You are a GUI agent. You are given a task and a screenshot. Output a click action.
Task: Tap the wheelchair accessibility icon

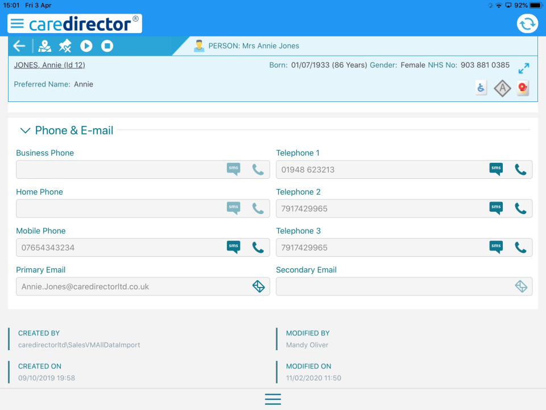pos(481,88)
